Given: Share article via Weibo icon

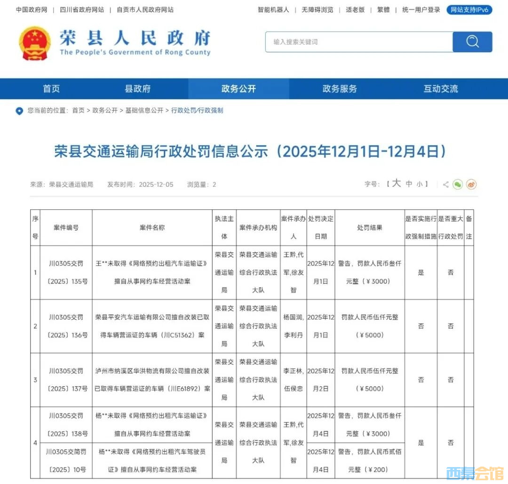Looking at the screenshot, I should tap(471, 184).
